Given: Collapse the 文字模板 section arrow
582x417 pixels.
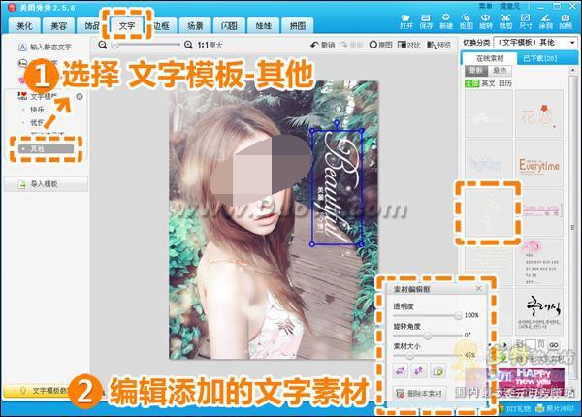Looking at the screenshot, I should [80, 97].
